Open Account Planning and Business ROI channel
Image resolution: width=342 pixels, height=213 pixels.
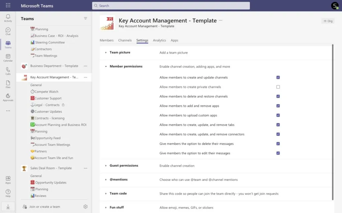pos(58,125)
